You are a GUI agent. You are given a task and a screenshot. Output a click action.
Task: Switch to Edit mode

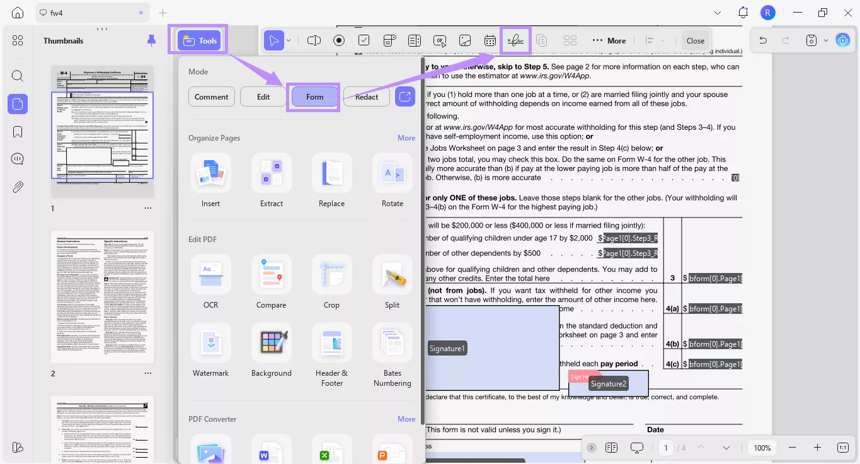(263, 96)
